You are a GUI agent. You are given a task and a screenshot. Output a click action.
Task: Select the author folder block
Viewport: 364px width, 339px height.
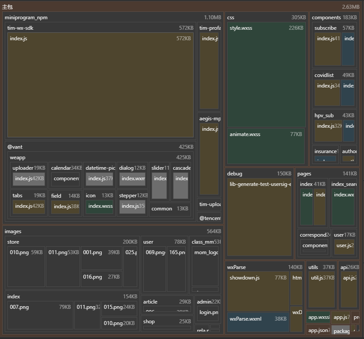click(x=348, y=154)
